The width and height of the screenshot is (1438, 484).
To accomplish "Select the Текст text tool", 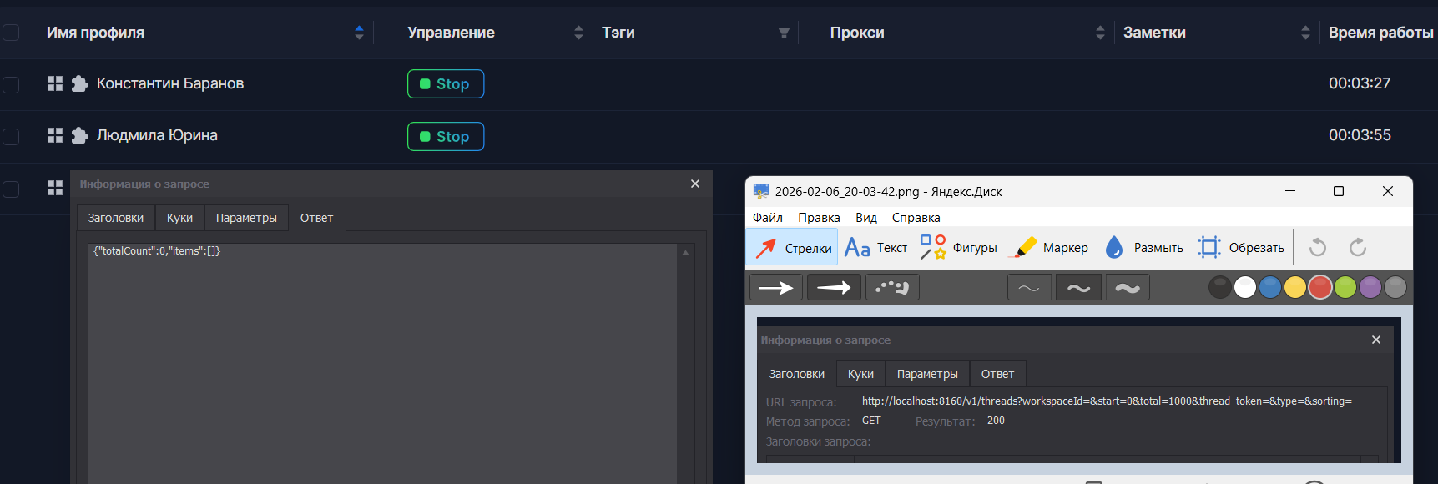I will 875,248.
